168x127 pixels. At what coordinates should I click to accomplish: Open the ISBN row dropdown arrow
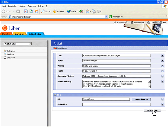[x=162, y=71]
